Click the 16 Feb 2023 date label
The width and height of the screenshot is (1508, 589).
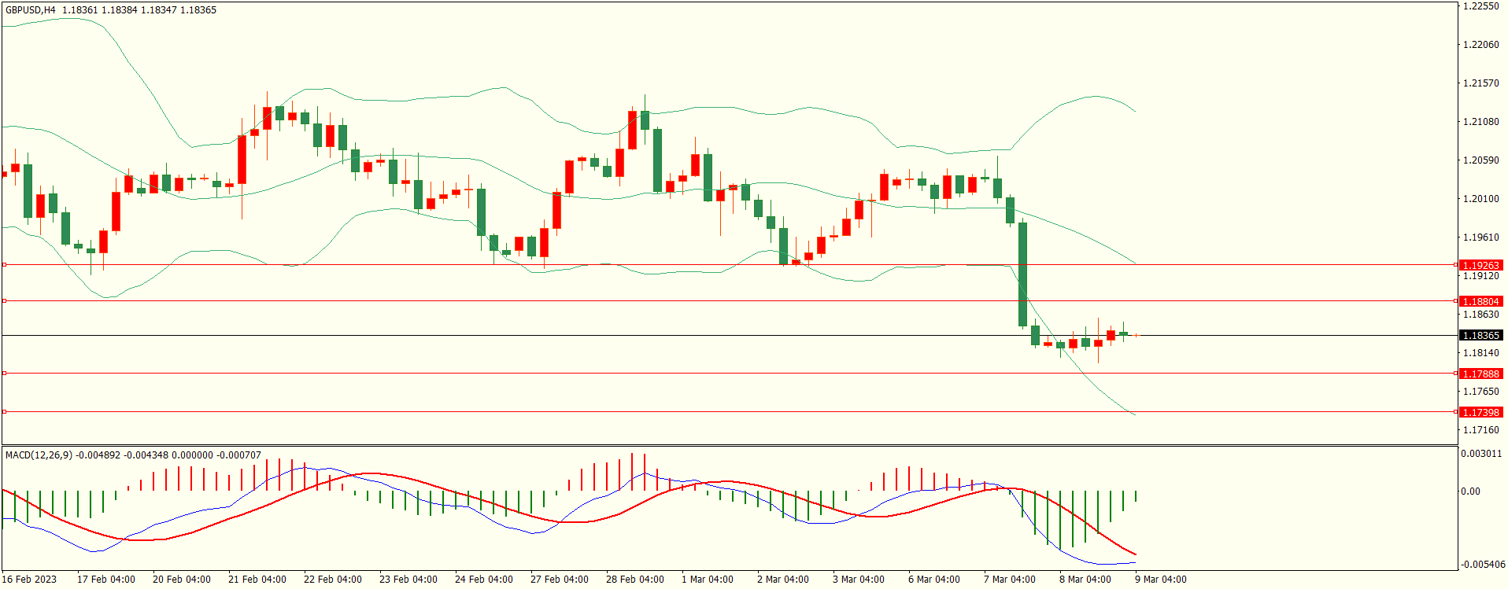coord(30,580)
